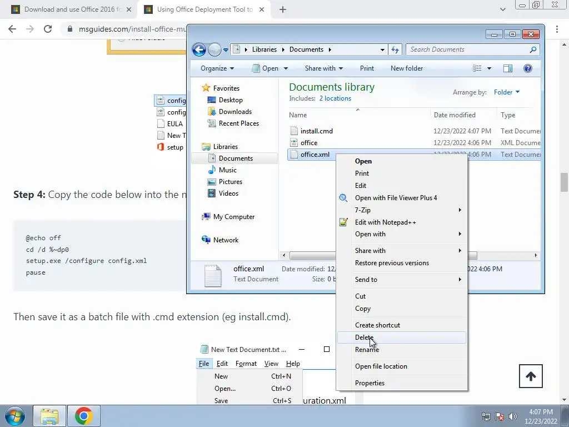569x427 pixels.
Task: Choose Create shortcut in context menu
Action: 402,325
